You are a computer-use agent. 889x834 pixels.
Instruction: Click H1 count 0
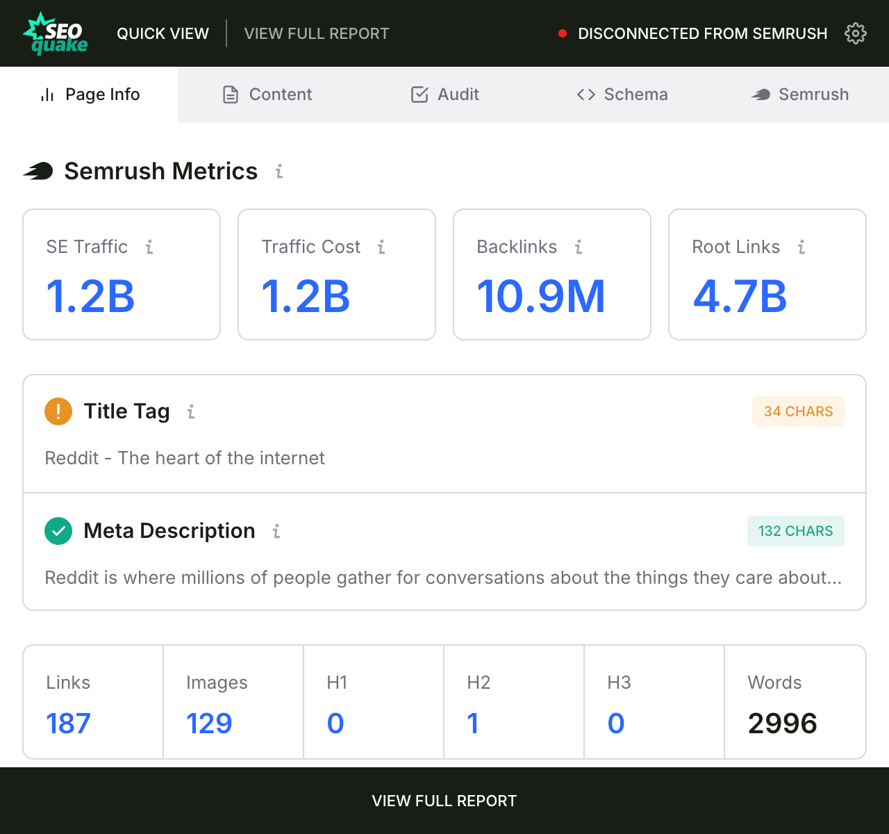click(x=335, y=723)
